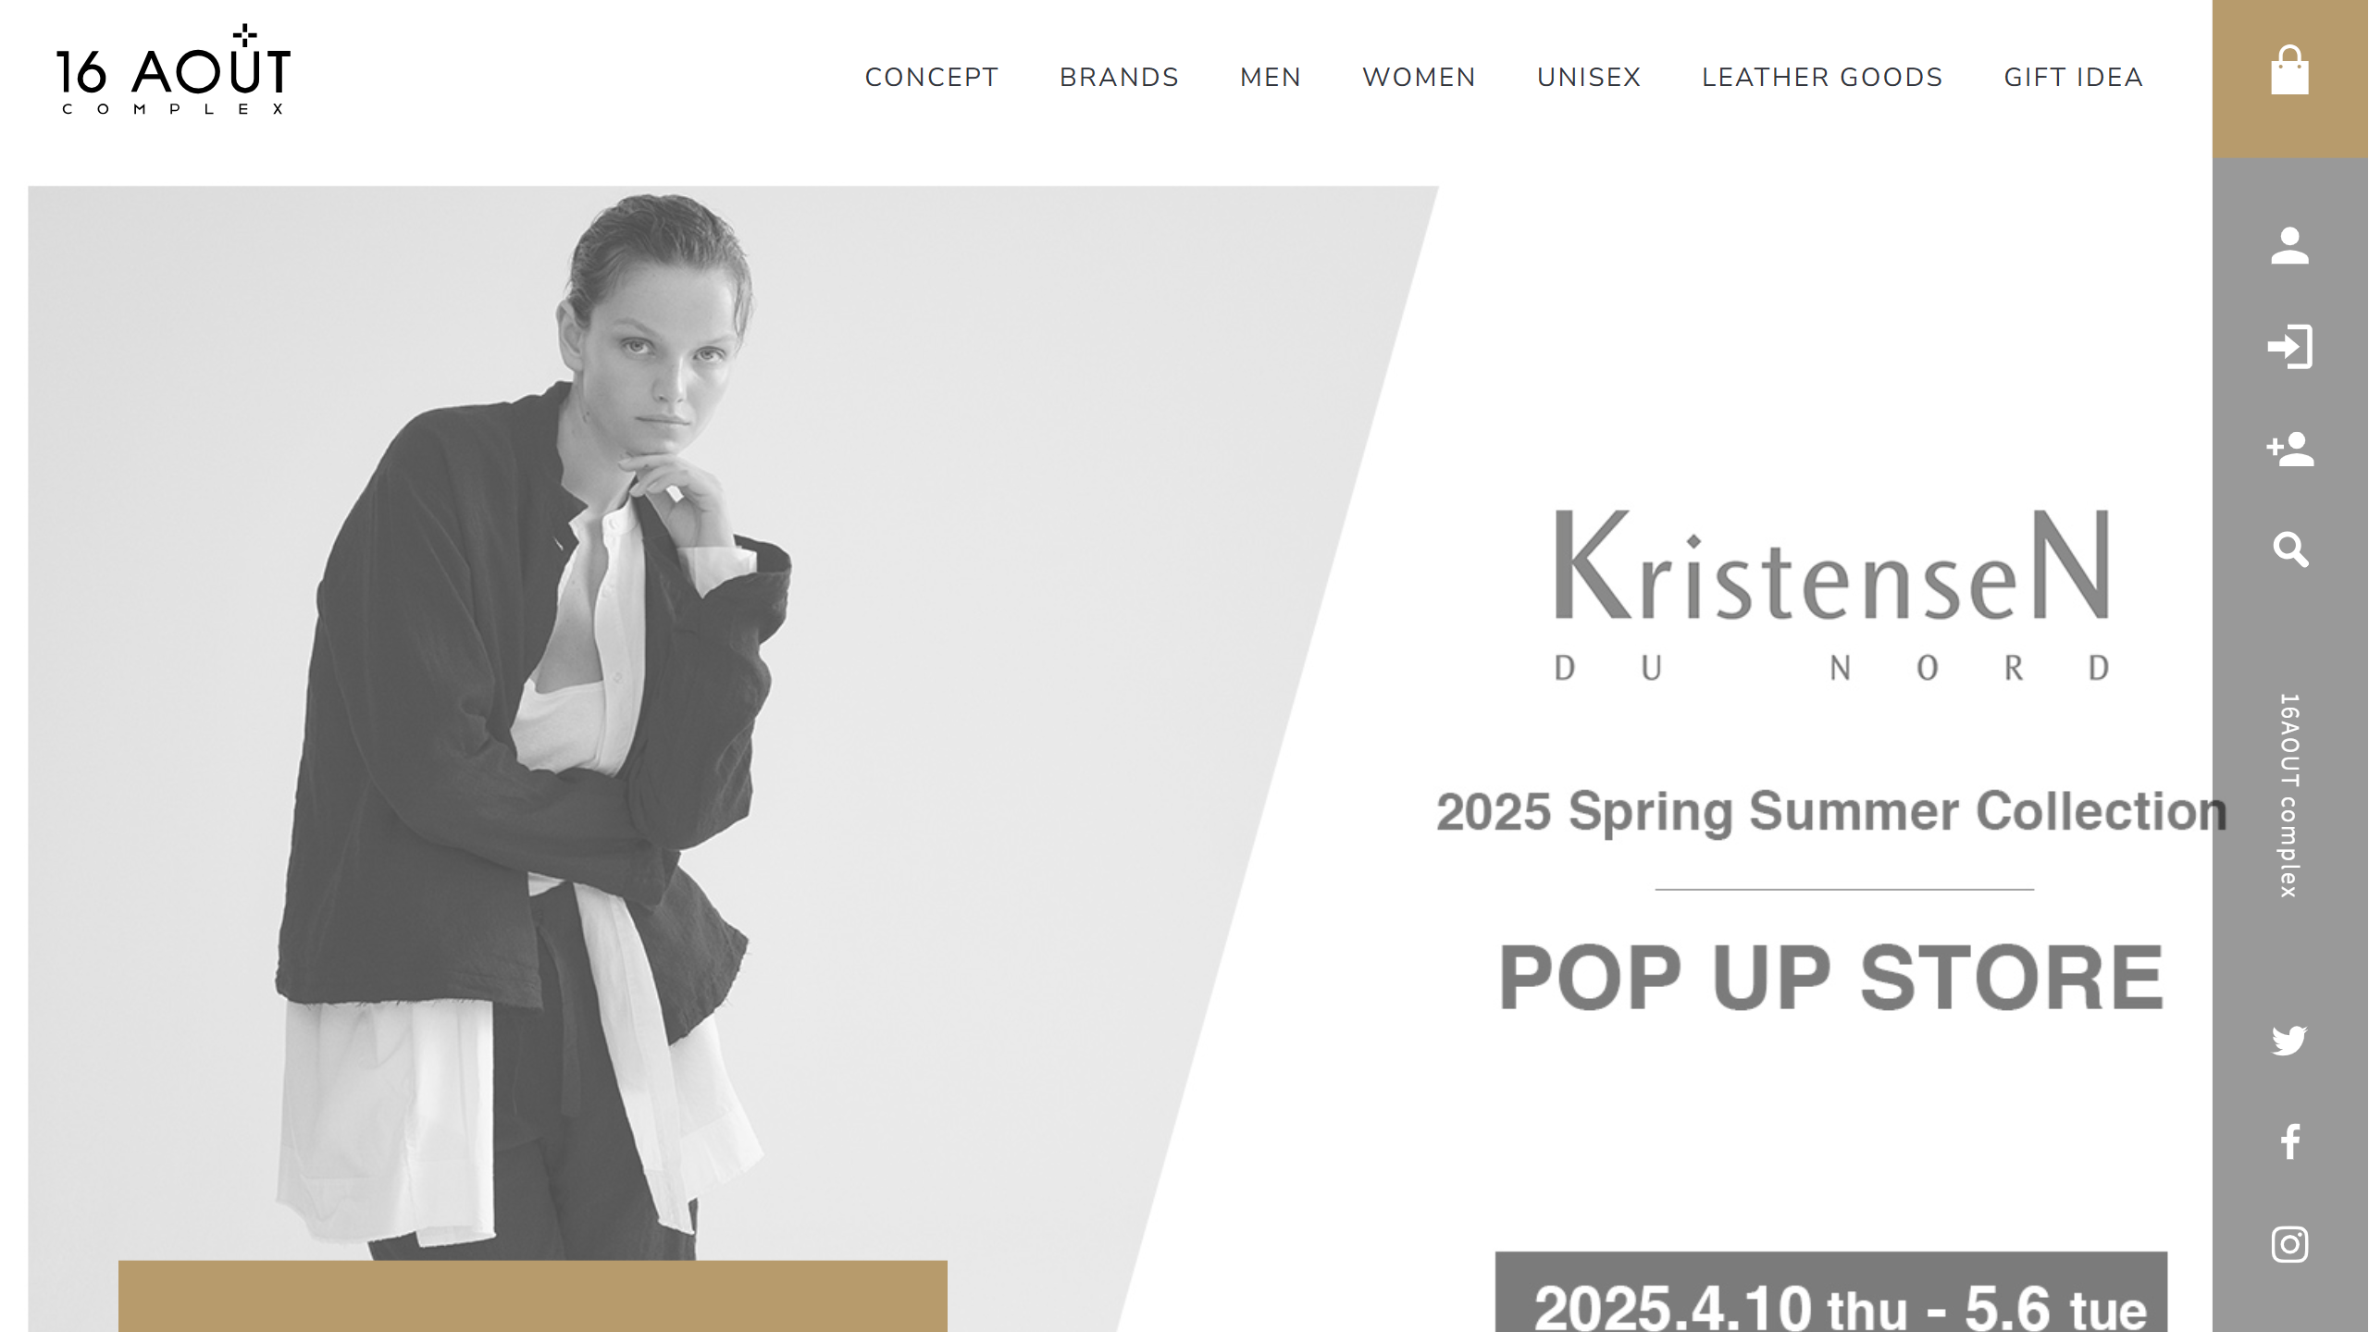Screen dimensions: 2369x1332
Task: Open the search magnifier icon
Action: tap(2290, 549)
